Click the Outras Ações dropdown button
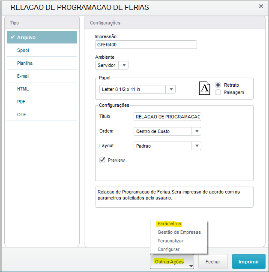269x272 pixels. [172, 262]
